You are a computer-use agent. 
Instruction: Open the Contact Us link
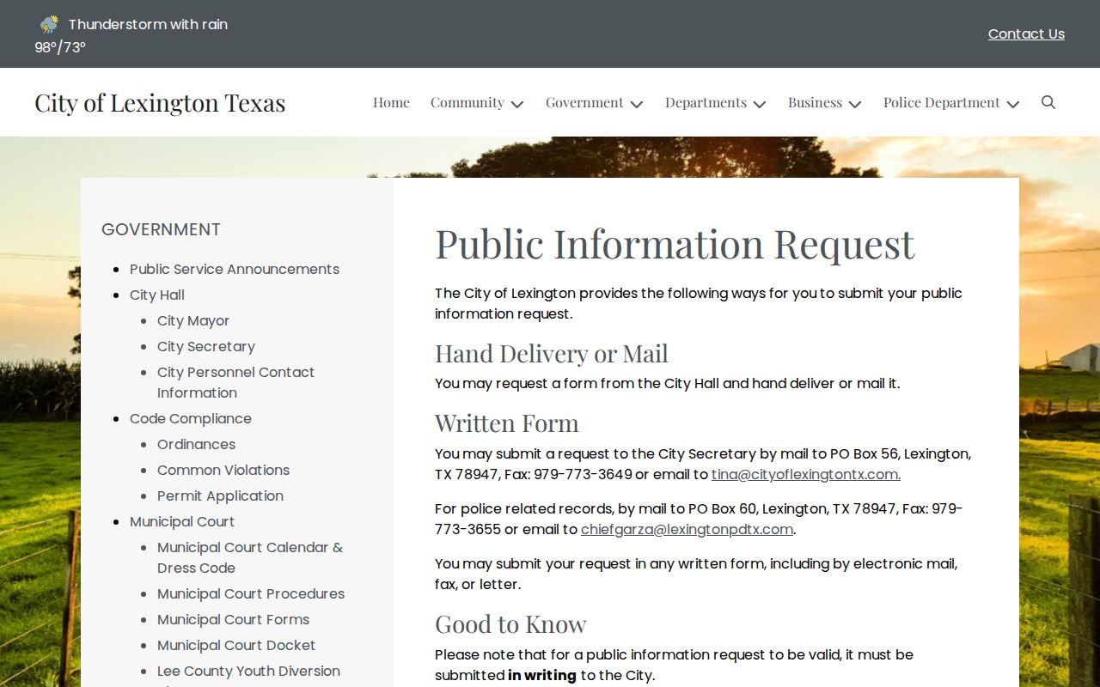coord(1026,33)
